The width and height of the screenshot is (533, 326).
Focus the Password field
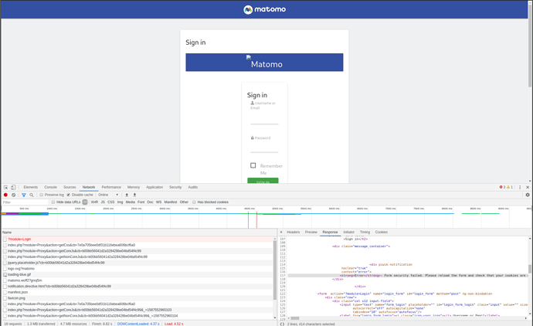[264, 148]
